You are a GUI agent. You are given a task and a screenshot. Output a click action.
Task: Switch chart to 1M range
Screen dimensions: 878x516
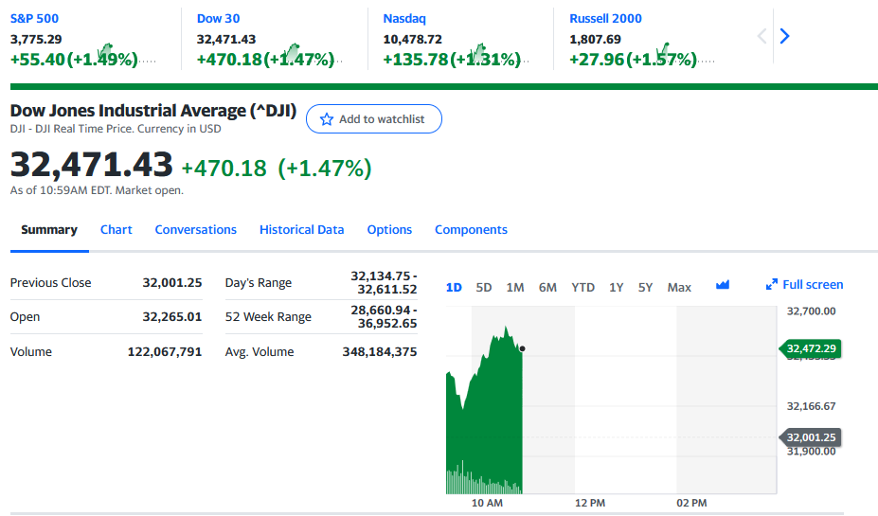[515, 288]
